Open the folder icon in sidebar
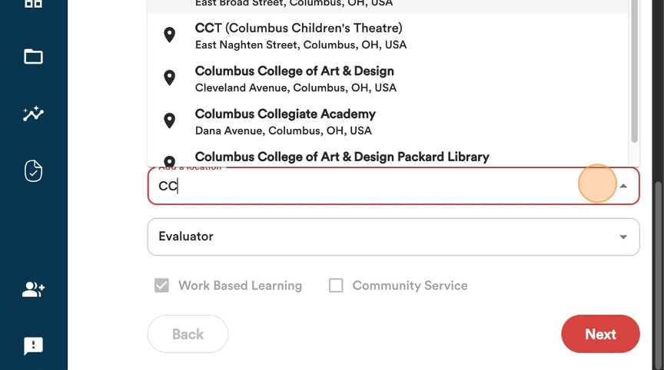664x370 pixels. [34, 57]
